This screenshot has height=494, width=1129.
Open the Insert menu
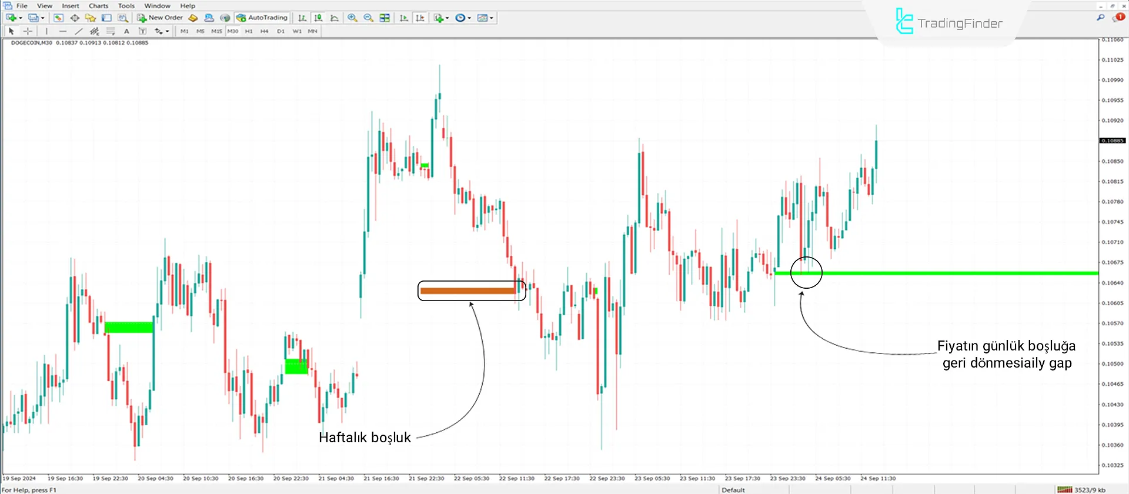tap(71, 6)
